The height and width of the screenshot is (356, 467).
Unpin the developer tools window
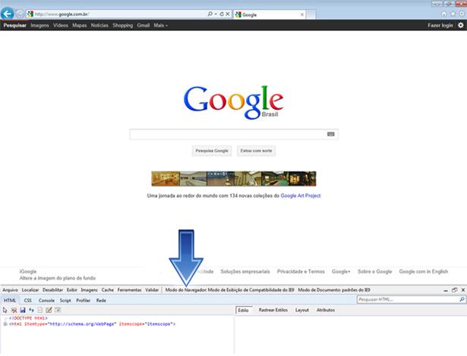click(x=454, y=290)
